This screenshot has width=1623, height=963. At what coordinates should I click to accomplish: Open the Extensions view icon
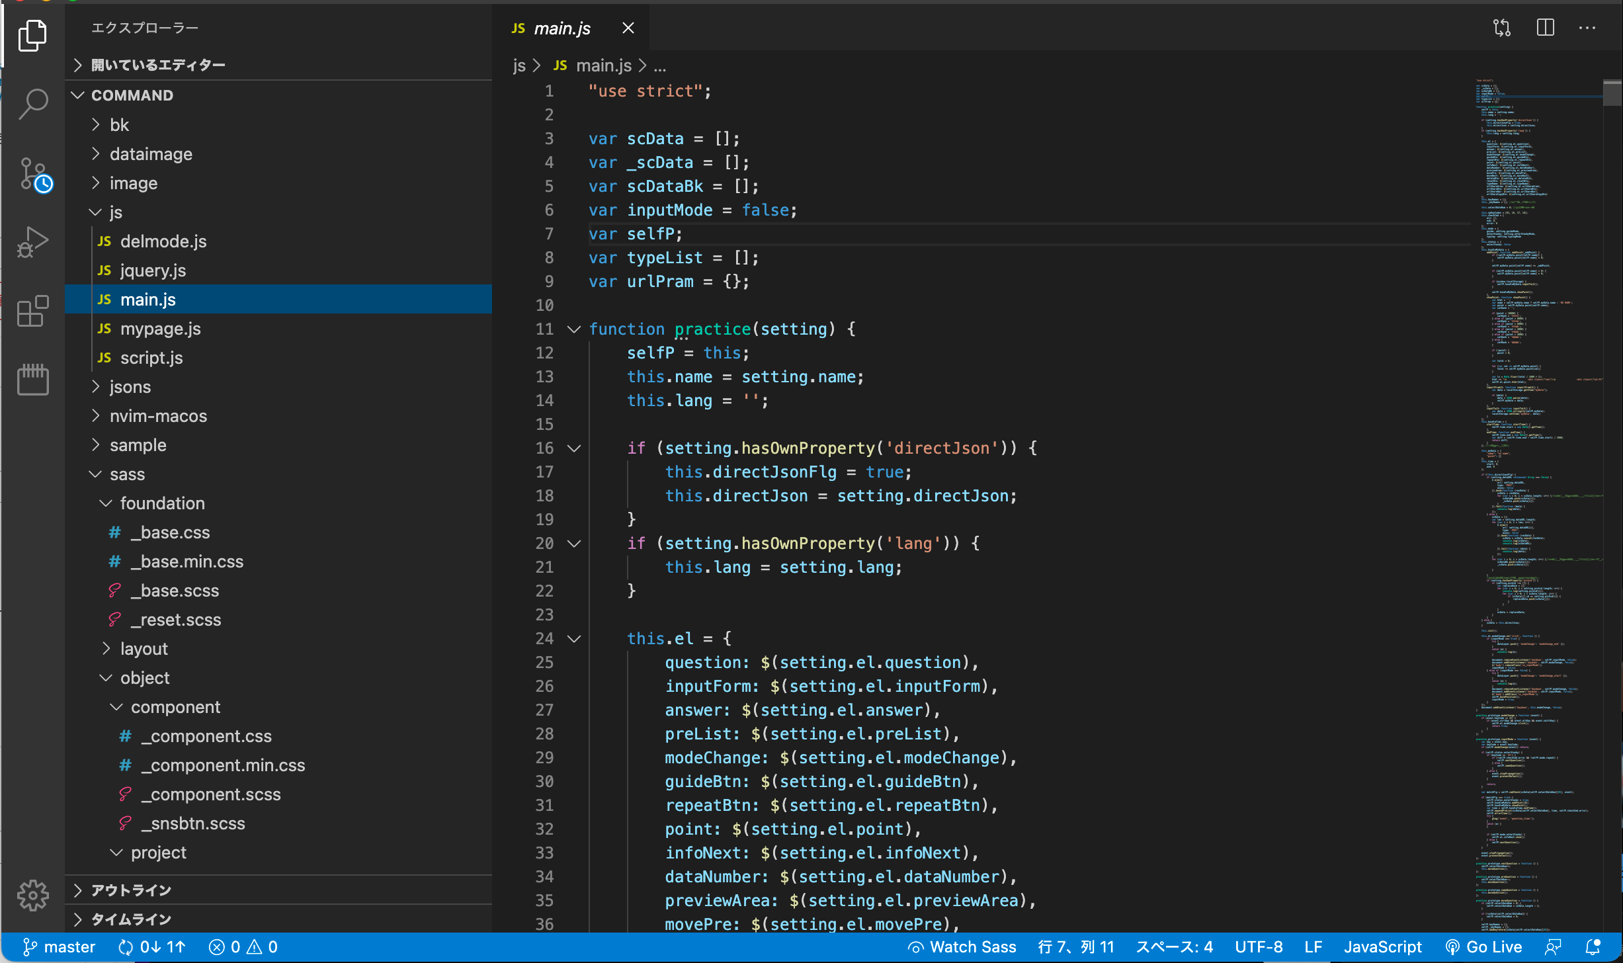pos(32,311)
